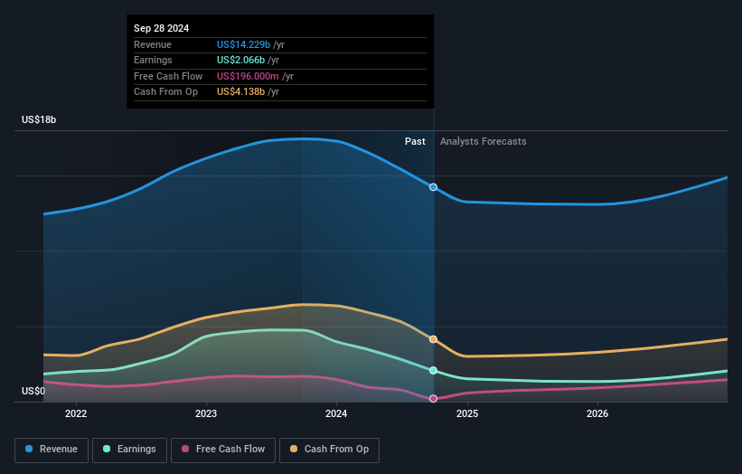Screen dimensions: 742x474
Task: Click the Earnings row label in tooltip
Action: tap(153, 60)
